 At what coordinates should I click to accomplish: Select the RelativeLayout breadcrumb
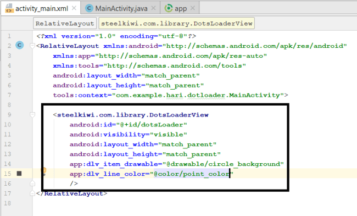coord(65,23)
